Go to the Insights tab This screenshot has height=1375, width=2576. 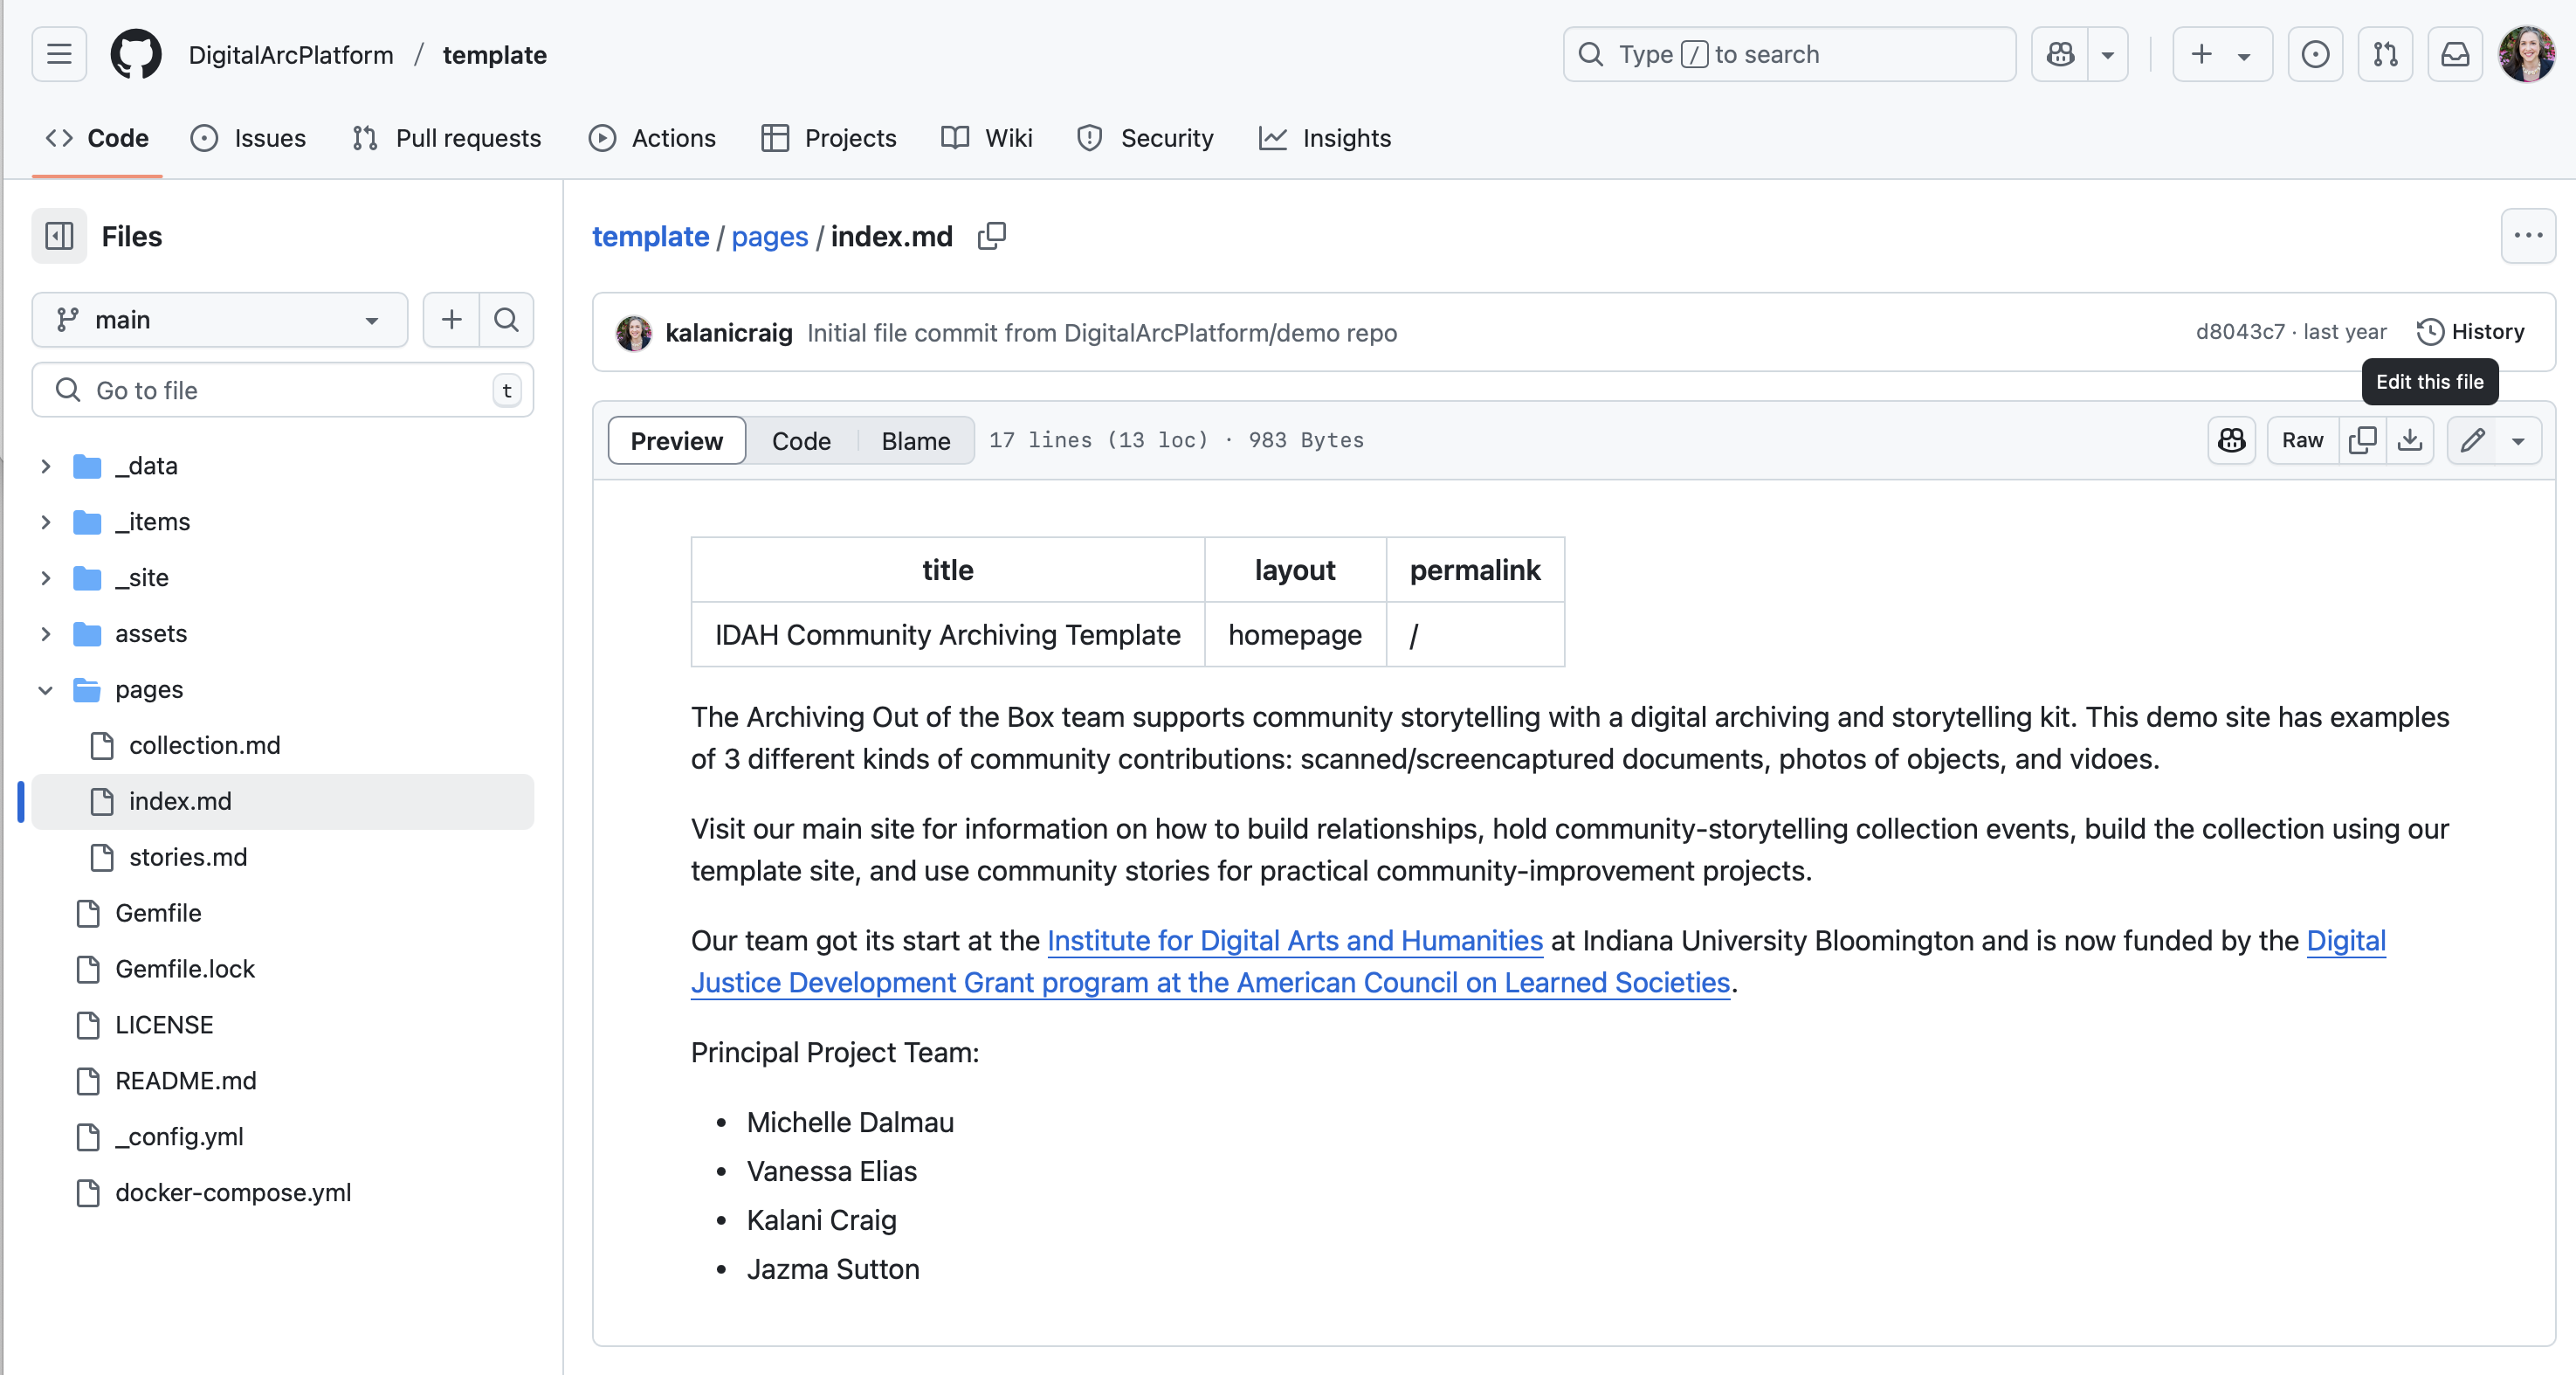[x=1325, y=138]
